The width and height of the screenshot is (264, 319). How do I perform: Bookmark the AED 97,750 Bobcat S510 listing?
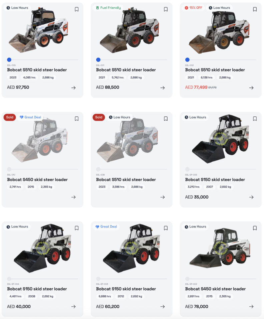(x=77, y=9)
